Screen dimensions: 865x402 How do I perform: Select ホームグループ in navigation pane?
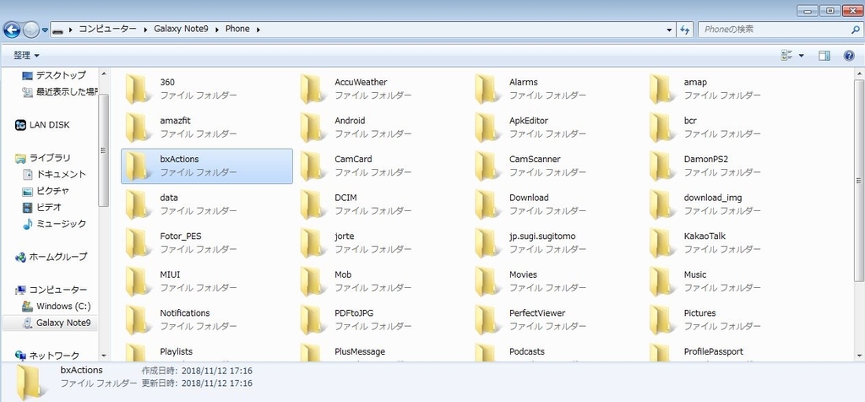(51, 257)
